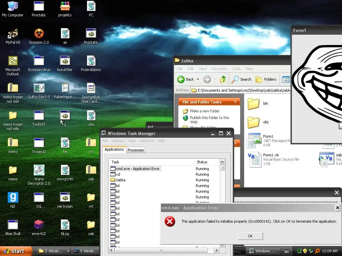The width and height of the screenshot is (342, 256).
Task: Click the address bar path field
Action: pos(240,90)
